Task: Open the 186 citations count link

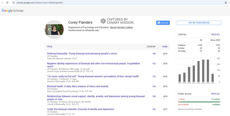Action: tap(154, 54)
